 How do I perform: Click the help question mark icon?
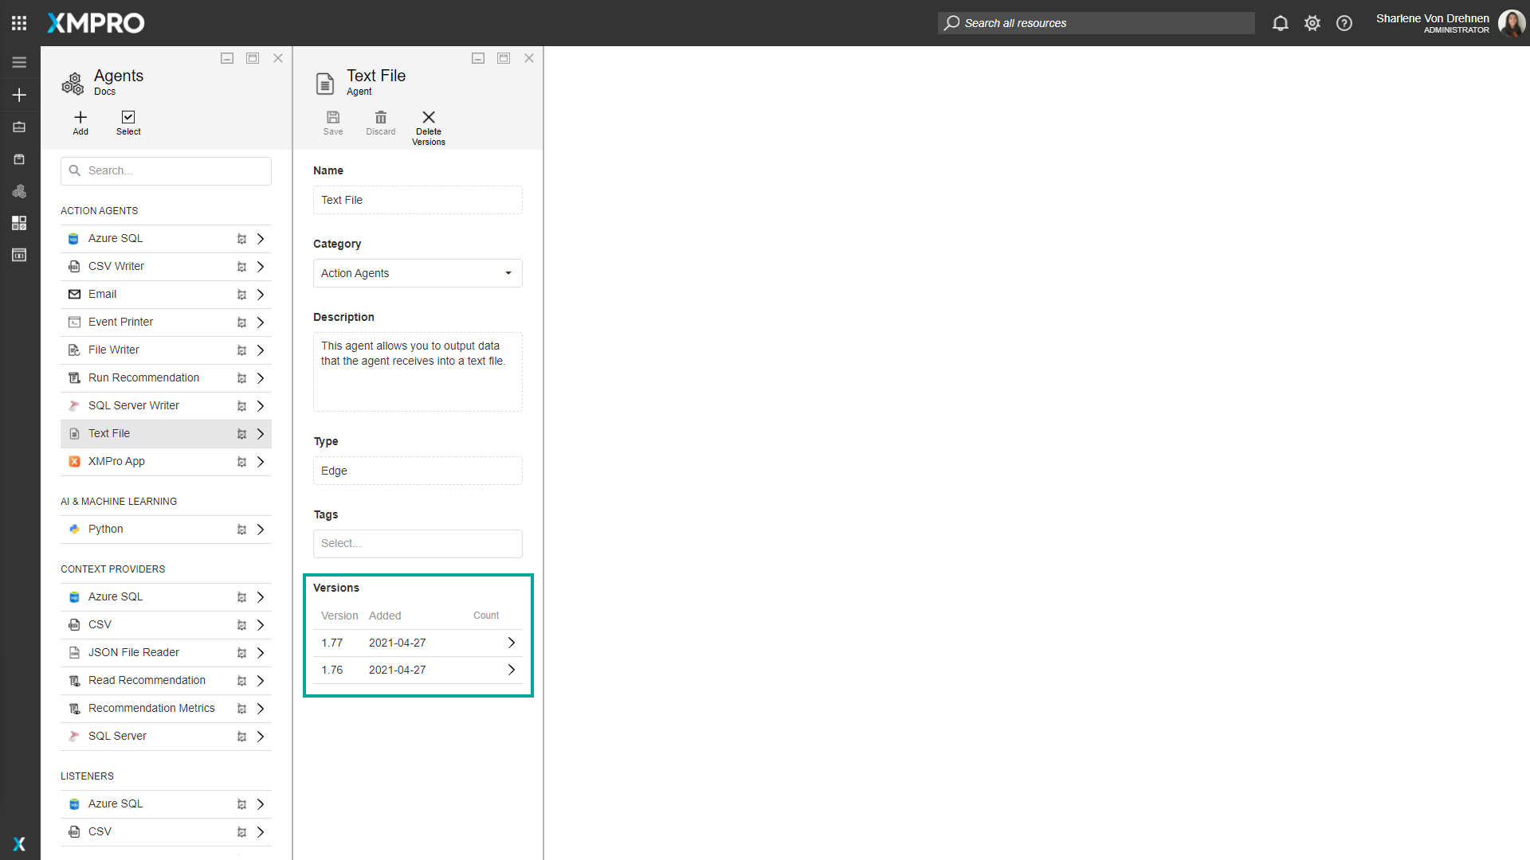pyautogui.click(x=1344, y=23)
